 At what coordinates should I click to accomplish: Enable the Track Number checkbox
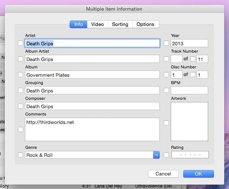[x=166, y=59]
